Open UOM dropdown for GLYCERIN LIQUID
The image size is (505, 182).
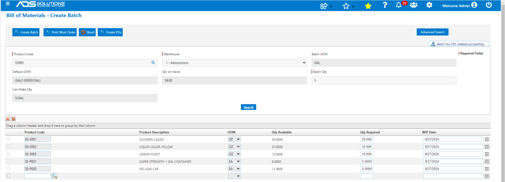tap(234, 139)
